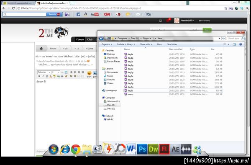Launch Dreamweaver from the dock
The width and height of the screenshot is (251, 165).
click(153, 149)
